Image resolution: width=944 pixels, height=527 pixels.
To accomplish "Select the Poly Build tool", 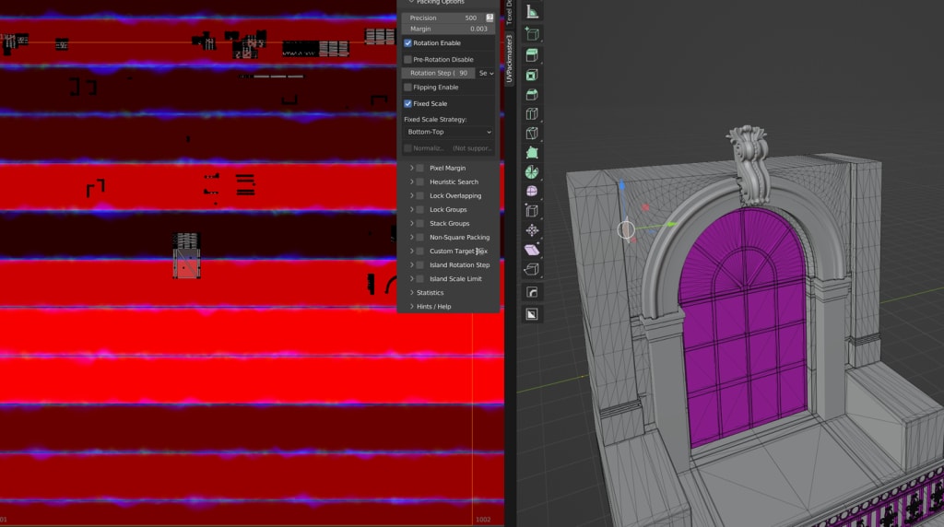I will (532, 153).
